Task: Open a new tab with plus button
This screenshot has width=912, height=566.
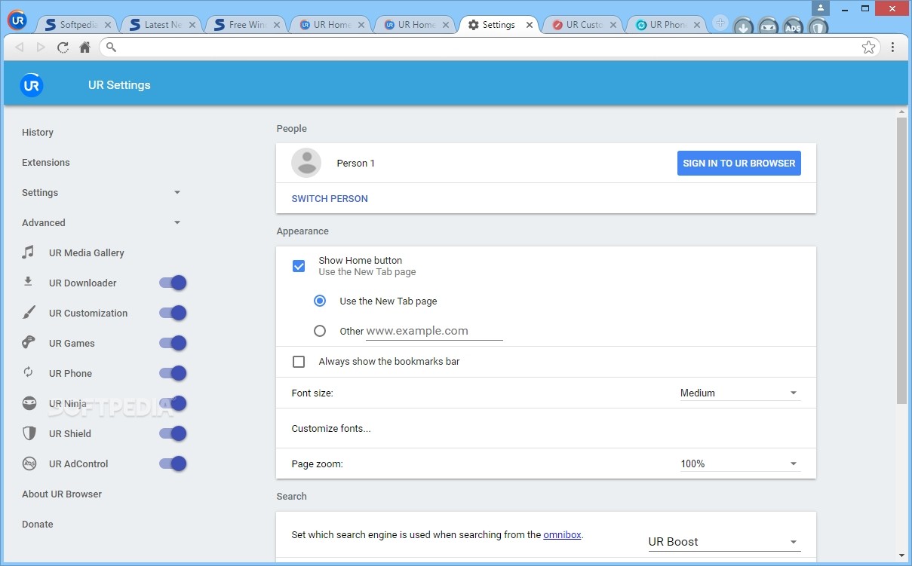Action: coord(720,23)
